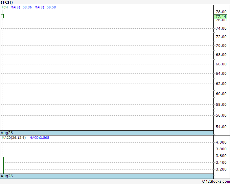
Task: Click the FCH series legend label
Action: tap(5, 7)
